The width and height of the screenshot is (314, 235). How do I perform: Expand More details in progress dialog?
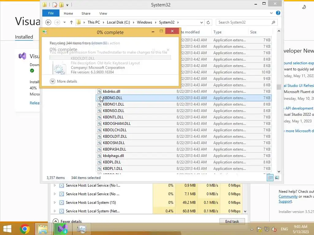(x=63, y=81)
